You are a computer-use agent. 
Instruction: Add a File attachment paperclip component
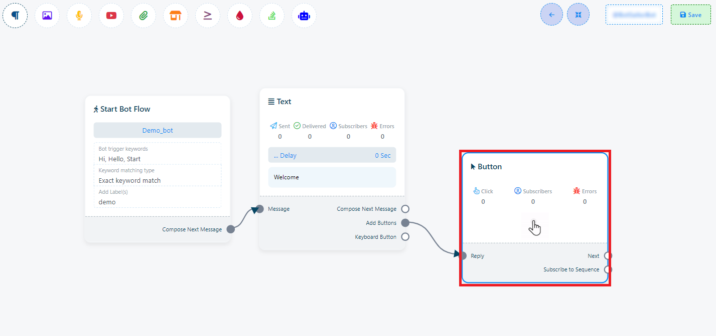144,16
